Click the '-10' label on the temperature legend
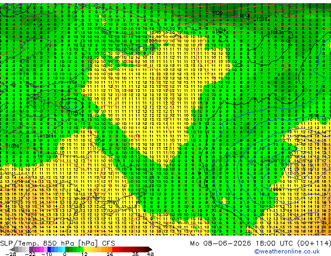331x256 pixels. point(46,254)
